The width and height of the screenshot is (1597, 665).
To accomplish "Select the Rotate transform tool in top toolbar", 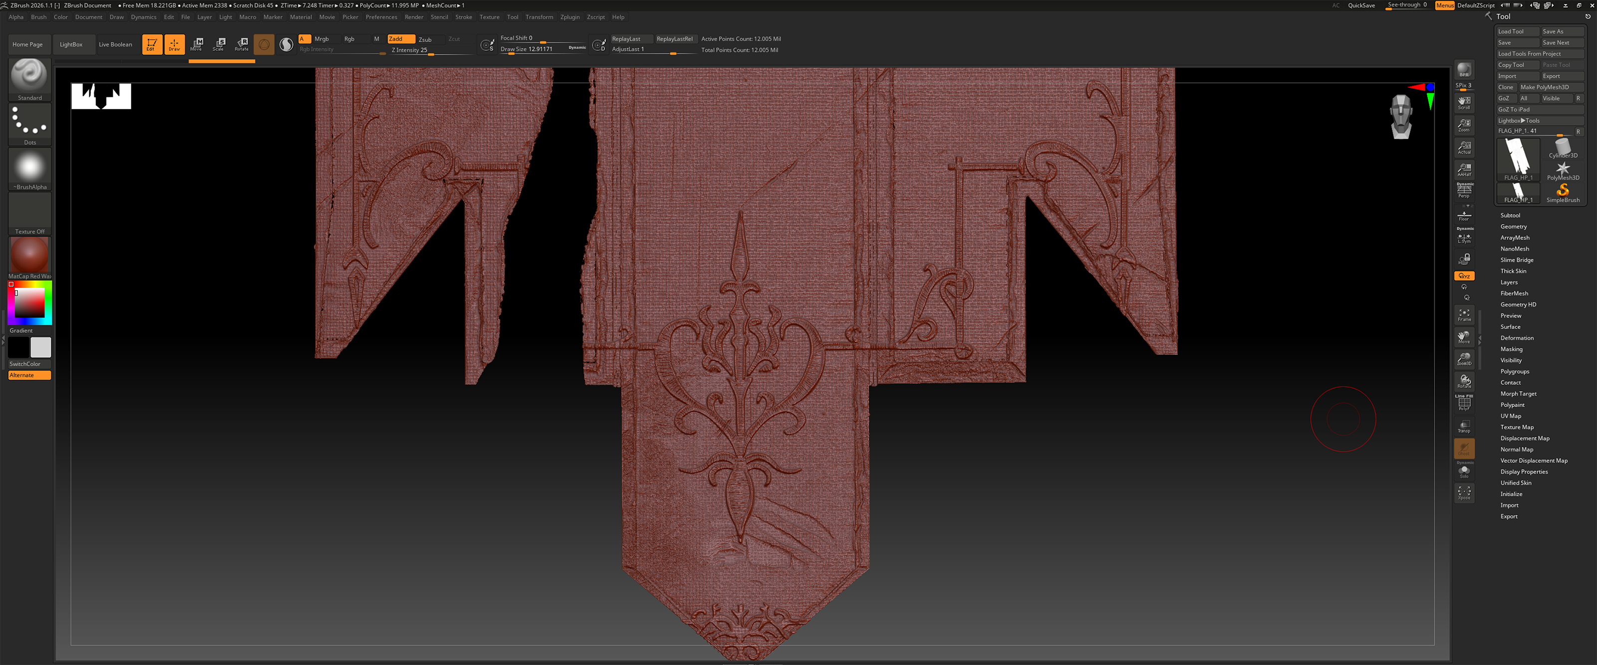I will pyautogui.click(x=242, y=44).
